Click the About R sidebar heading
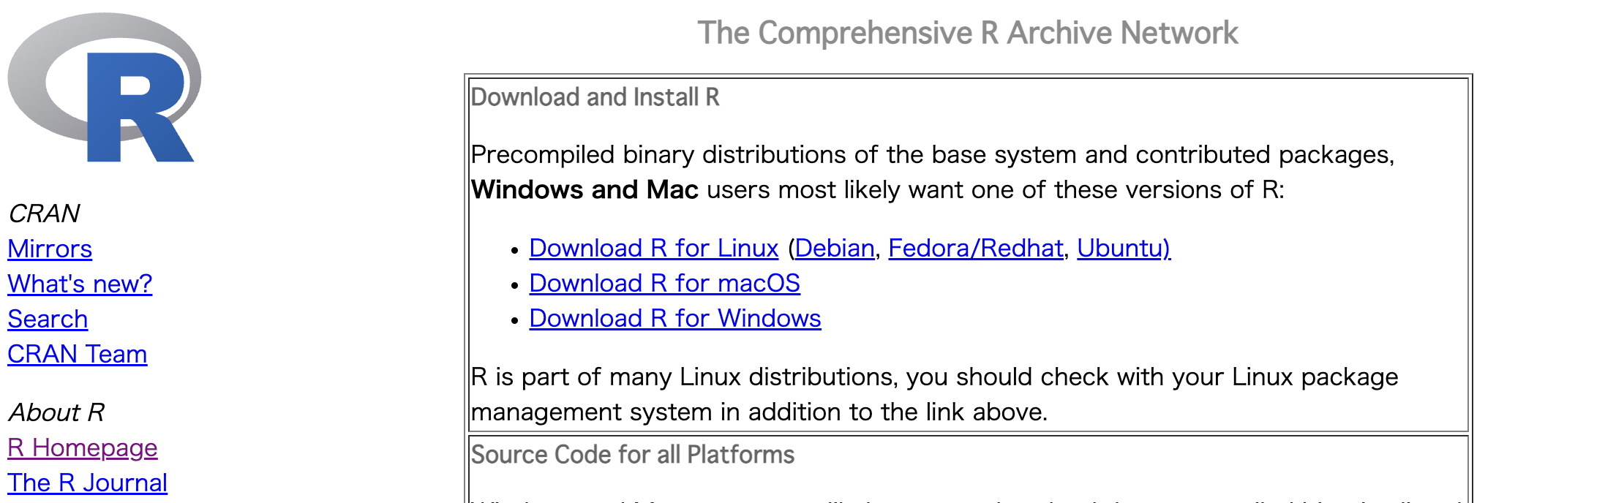1605x503 pixels. point(56,412)
